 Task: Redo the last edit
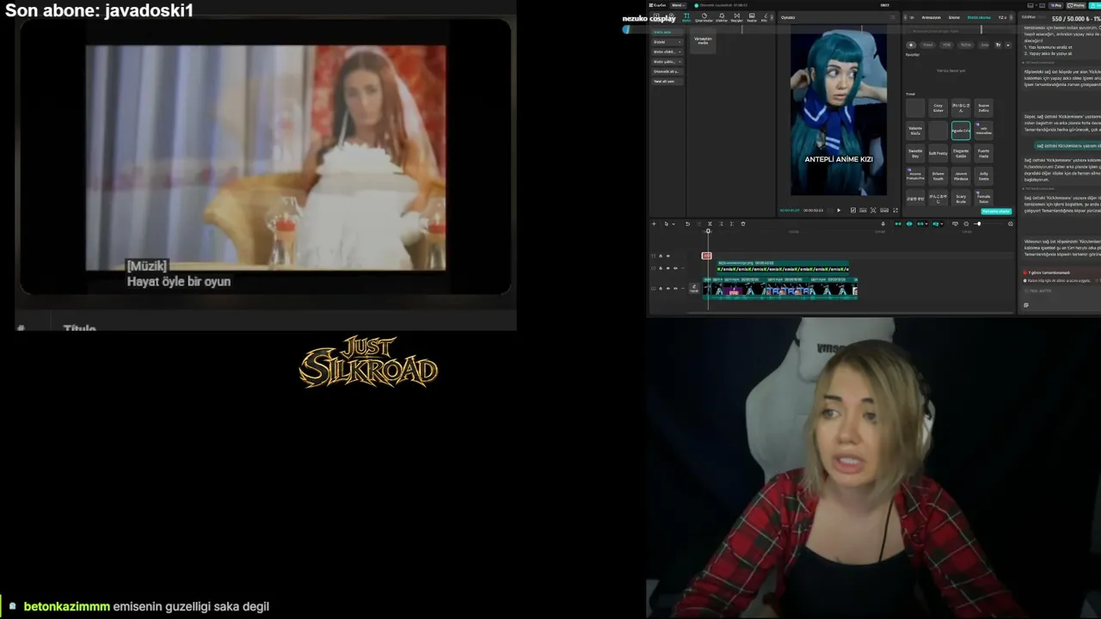tap(698, 224)
